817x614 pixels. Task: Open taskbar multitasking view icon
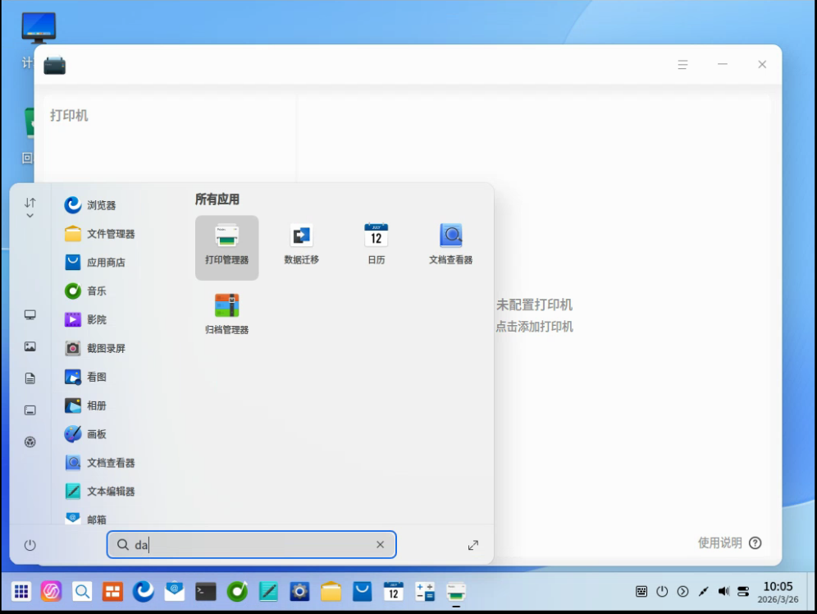112,592
